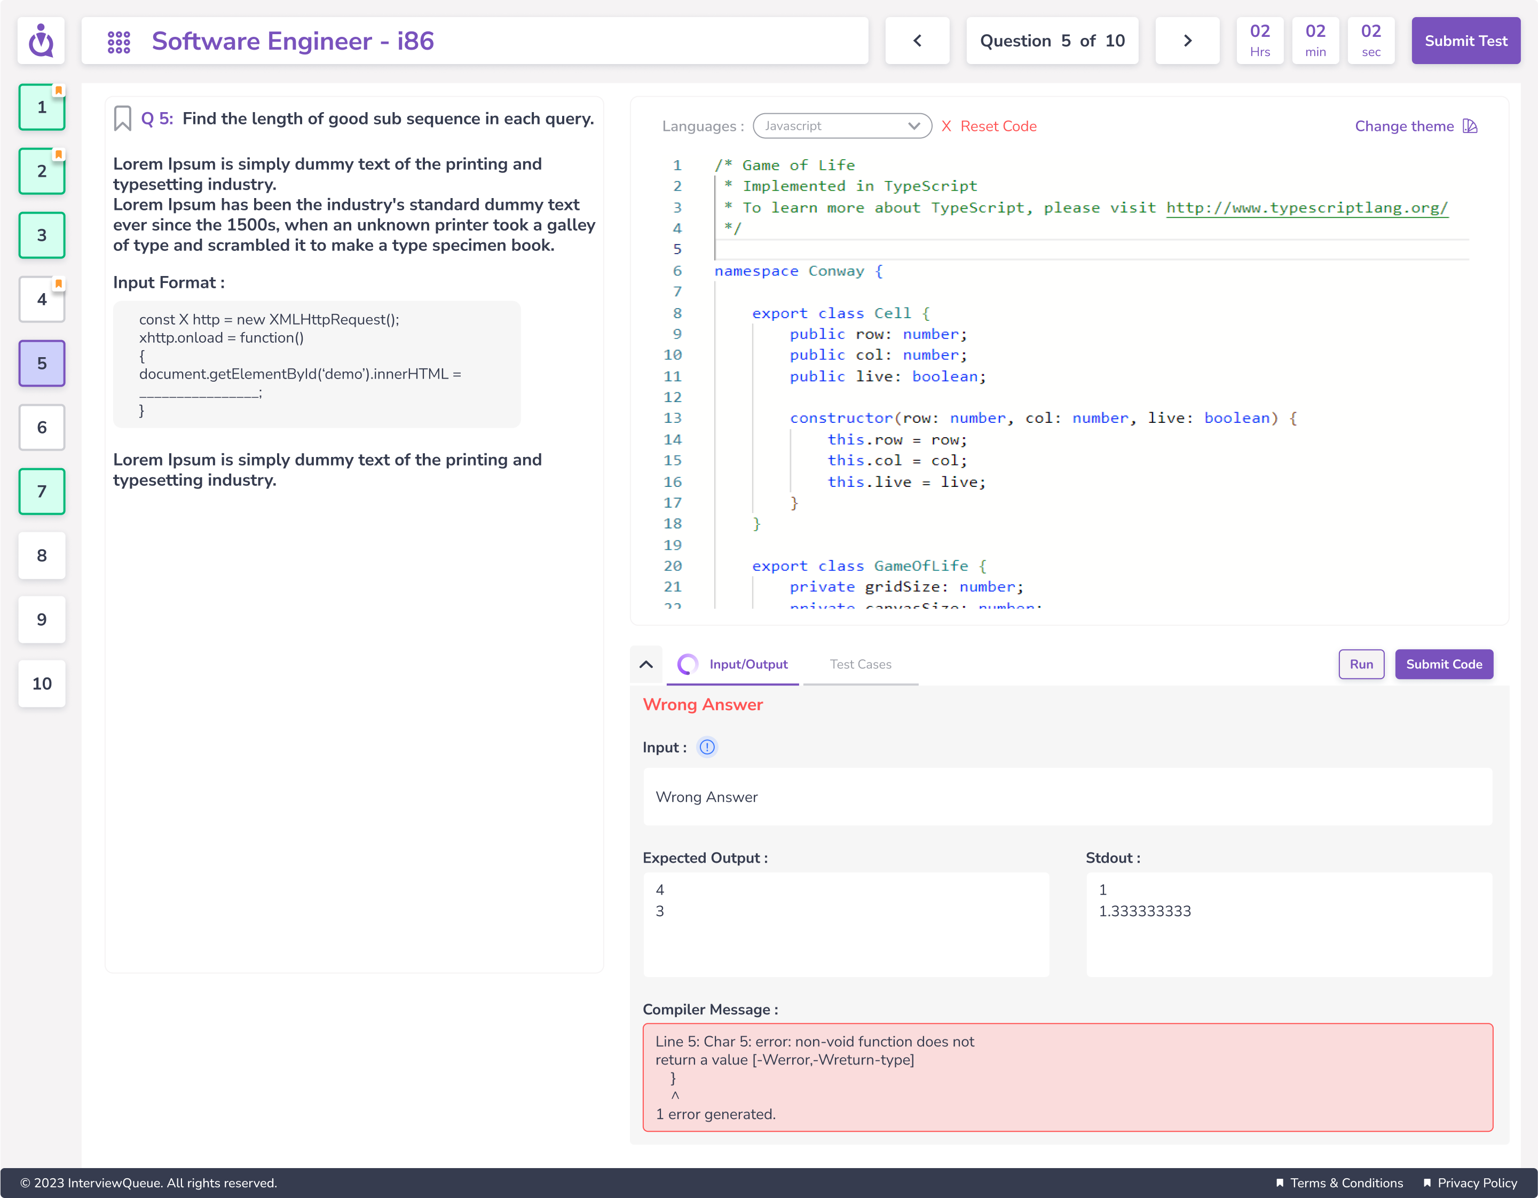Click the sec timer box
This screenshot has height=1198, width=1538.
pos(1371,41)
